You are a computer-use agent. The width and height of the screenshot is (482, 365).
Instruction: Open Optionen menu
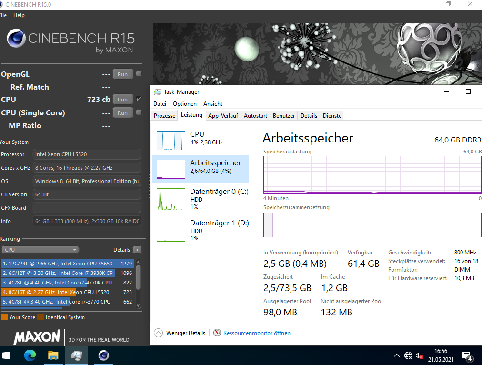click(x=184, y=103)
